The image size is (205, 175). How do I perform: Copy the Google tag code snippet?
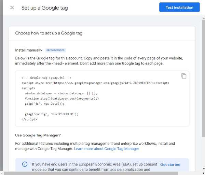pyautogui.click(x=184, y=76)
